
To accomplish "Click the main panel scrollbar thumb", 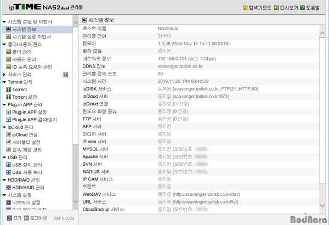I will [x=322, y=110].
